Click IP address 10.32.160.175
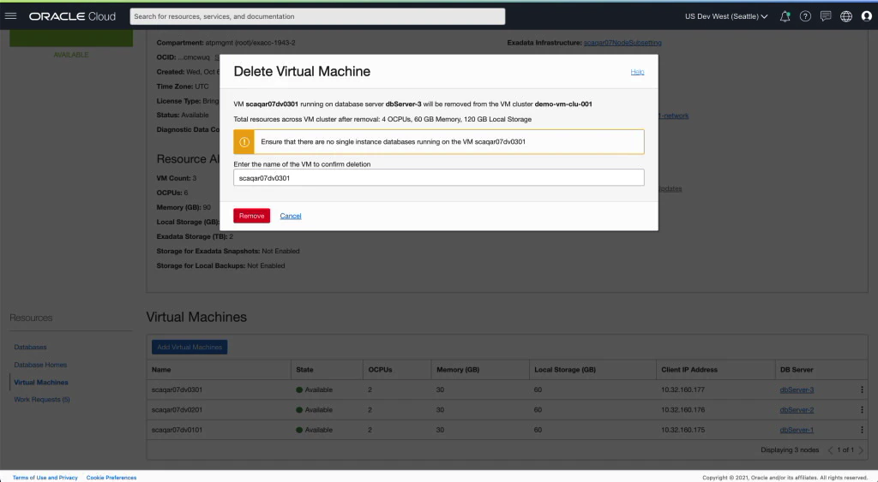The width and height of the screenshot is (878, 482). tap(683, 430)
